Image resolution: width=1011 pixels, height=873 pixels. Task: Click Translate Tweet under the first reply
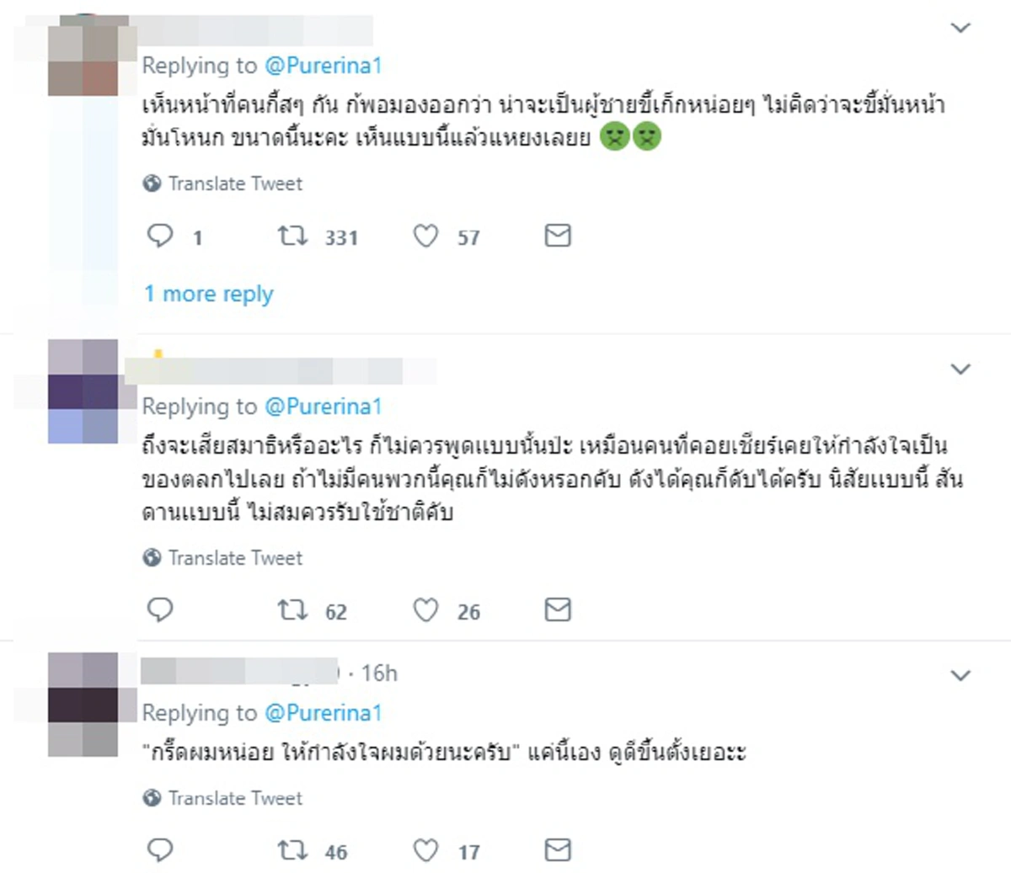[x=236, y=183]
